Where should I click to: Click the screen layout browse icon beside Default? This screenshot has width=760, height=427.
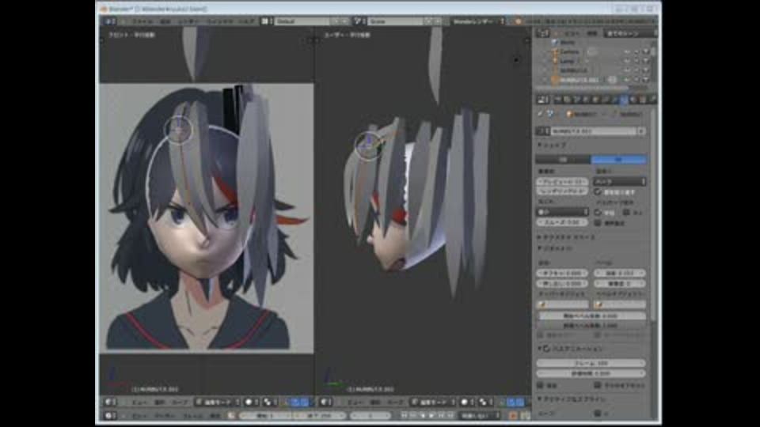point(266,21)
